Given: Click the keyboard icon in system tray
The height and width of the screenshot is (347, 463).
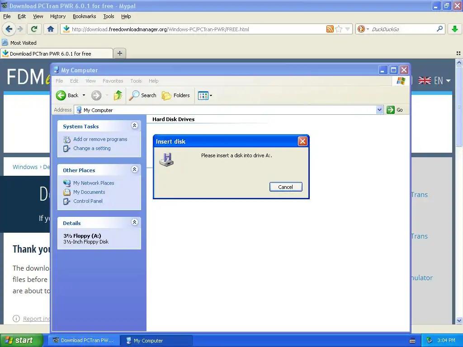Looking at the screenshot, I should [x=412, y=341].
